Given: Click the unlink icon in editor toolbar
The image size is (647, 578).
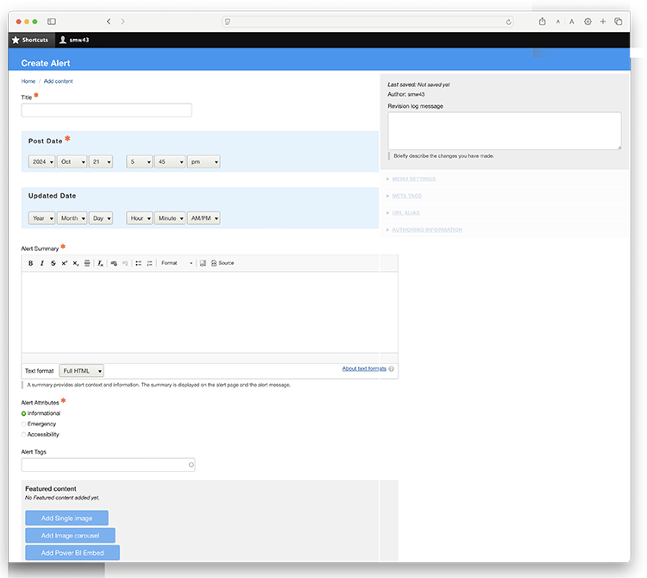Looking at the screenshot, I should (x=125, y=263).
